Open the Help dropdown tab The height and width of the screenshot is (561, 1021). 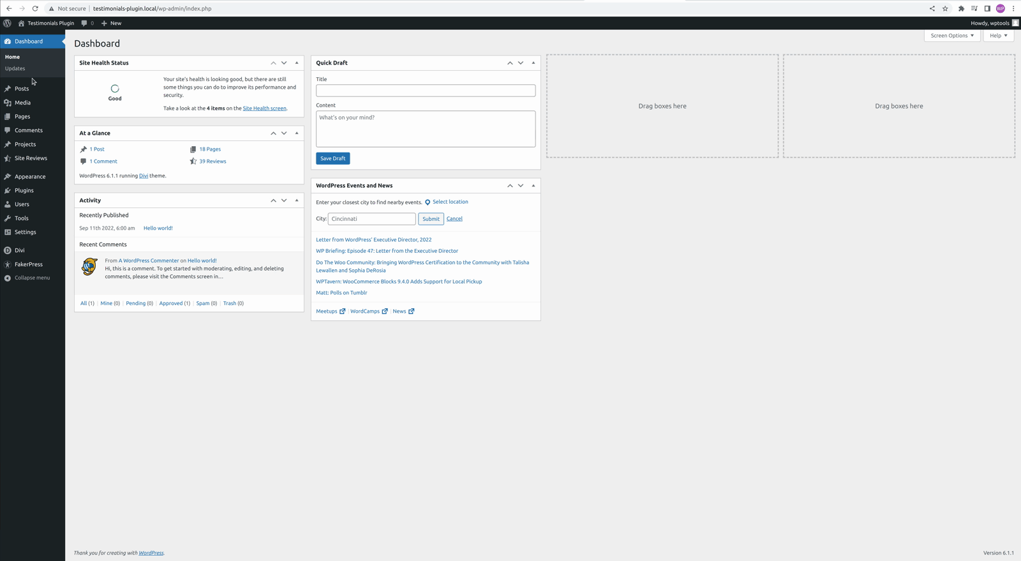tap(999, 36)
